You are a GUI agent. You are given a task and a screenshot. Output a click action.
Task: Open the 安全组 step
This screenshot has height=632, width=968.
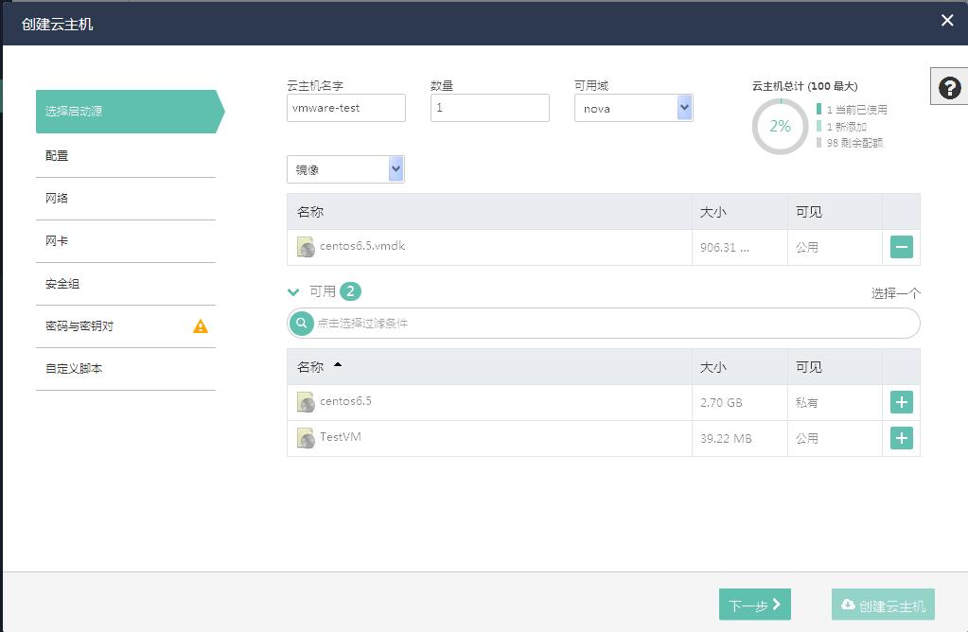[x=62, y=284]
